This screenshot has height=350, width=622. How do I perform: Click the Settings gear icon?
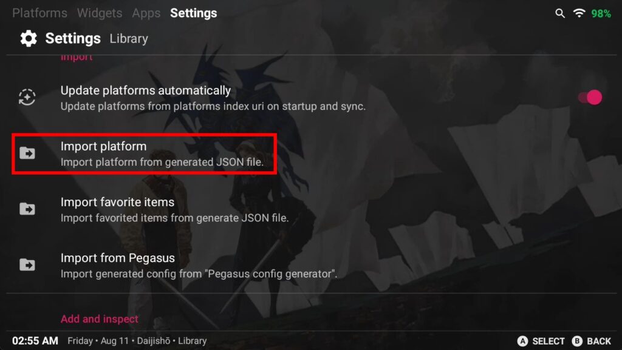(x=28, y=39)
